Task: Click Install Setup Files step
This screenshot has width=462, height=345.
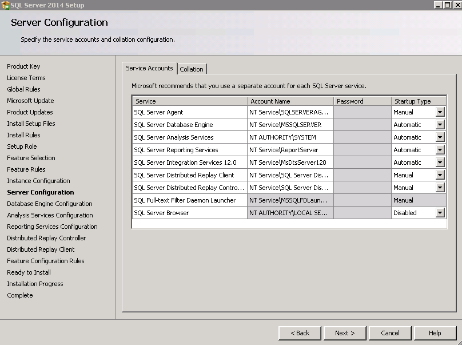Action: (31, 124)
